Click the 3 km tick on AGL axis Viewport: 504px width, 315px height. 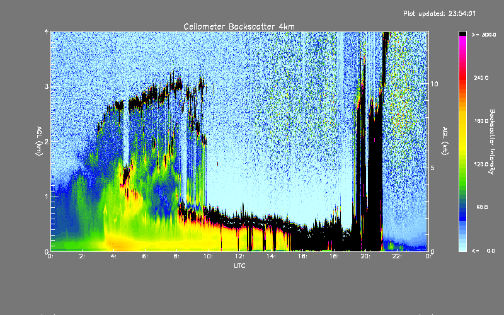47,86
